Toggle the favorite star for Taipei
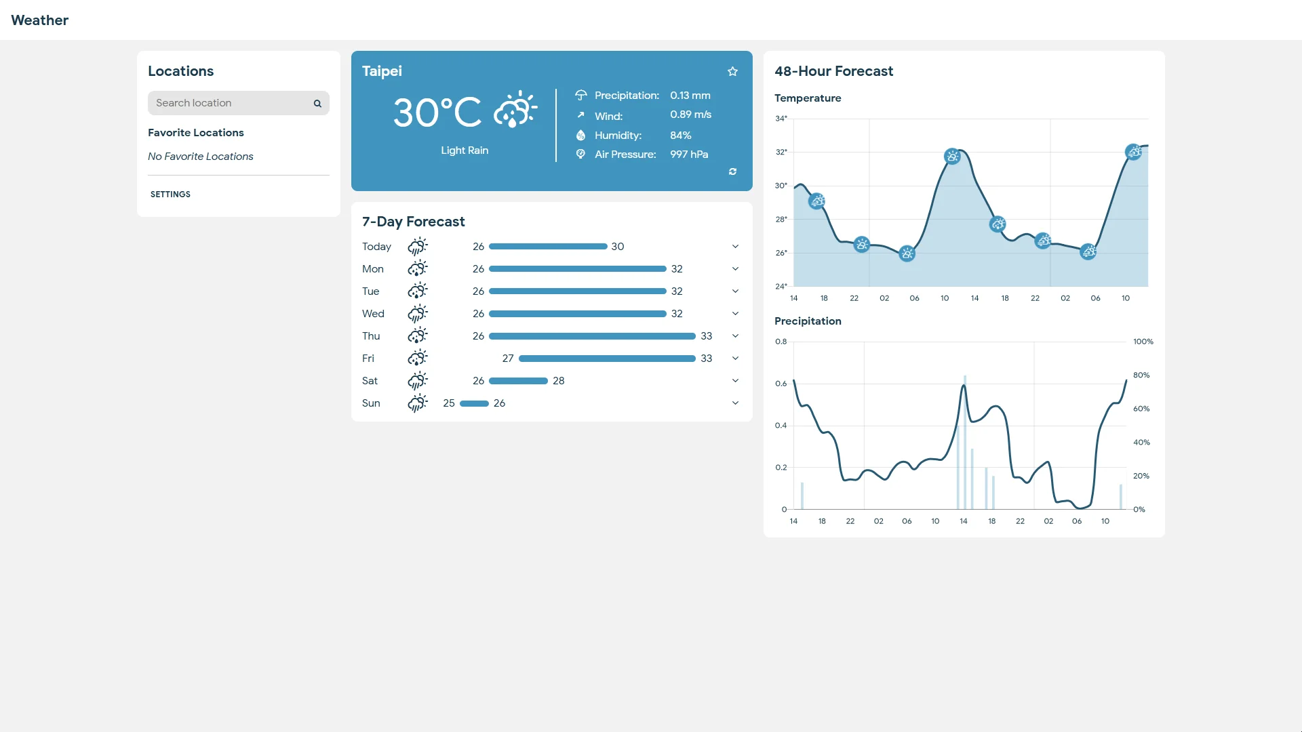This screenshot has height=732, width=1302. (x=732, y=71)
